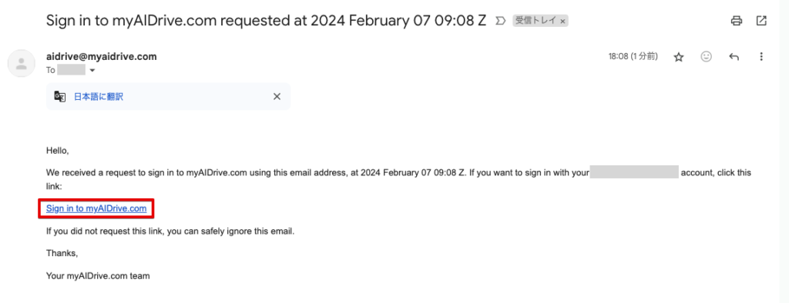Open the email in a new window

(x=761, y=21)
